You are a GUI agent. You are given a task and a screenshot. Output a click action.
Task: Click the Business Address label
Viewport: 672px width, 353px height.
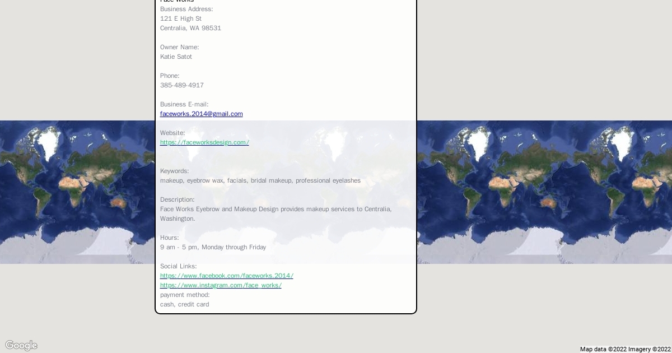[x=186, y=9]
